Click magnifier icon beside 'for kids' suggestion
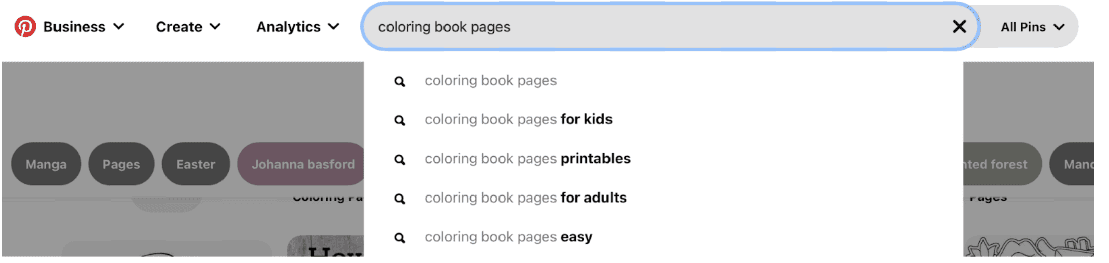 400,120
